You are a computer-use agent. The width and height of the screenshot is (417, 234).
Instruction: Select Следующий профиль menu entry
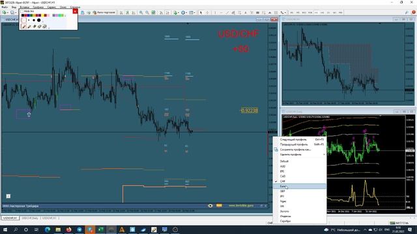pyautogui.click(x=300, y=139)
